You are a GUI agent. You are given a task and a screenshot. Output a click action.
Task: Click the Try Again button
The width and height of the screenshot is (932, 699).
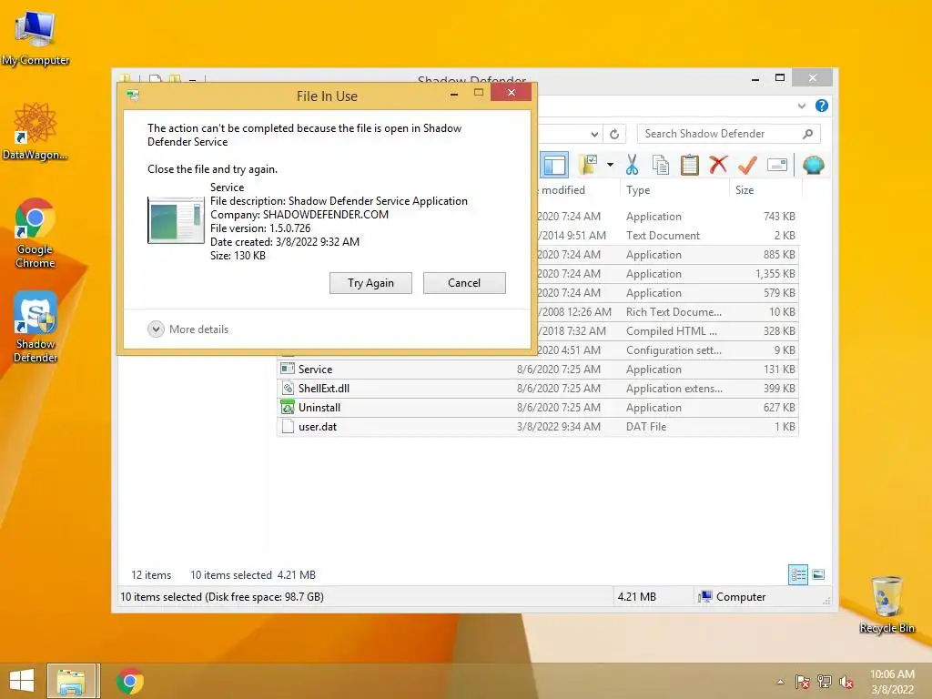(x=370, y=283)
